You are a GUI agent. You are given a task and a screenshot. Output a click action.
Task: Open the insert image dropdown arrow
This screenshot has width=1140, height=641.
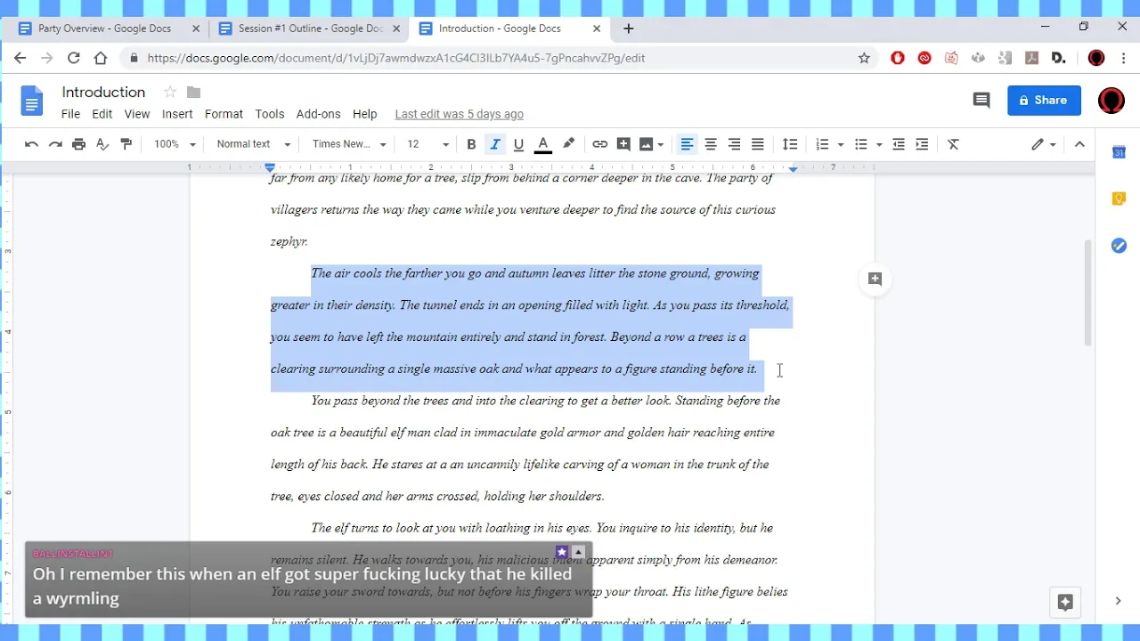point(660,144)
